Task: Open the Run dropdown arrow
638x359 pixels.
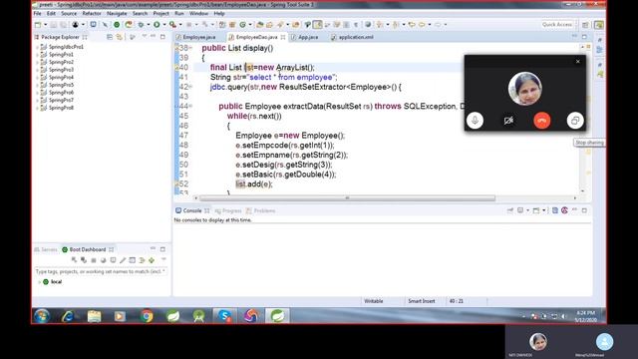Action: [164, 25]
